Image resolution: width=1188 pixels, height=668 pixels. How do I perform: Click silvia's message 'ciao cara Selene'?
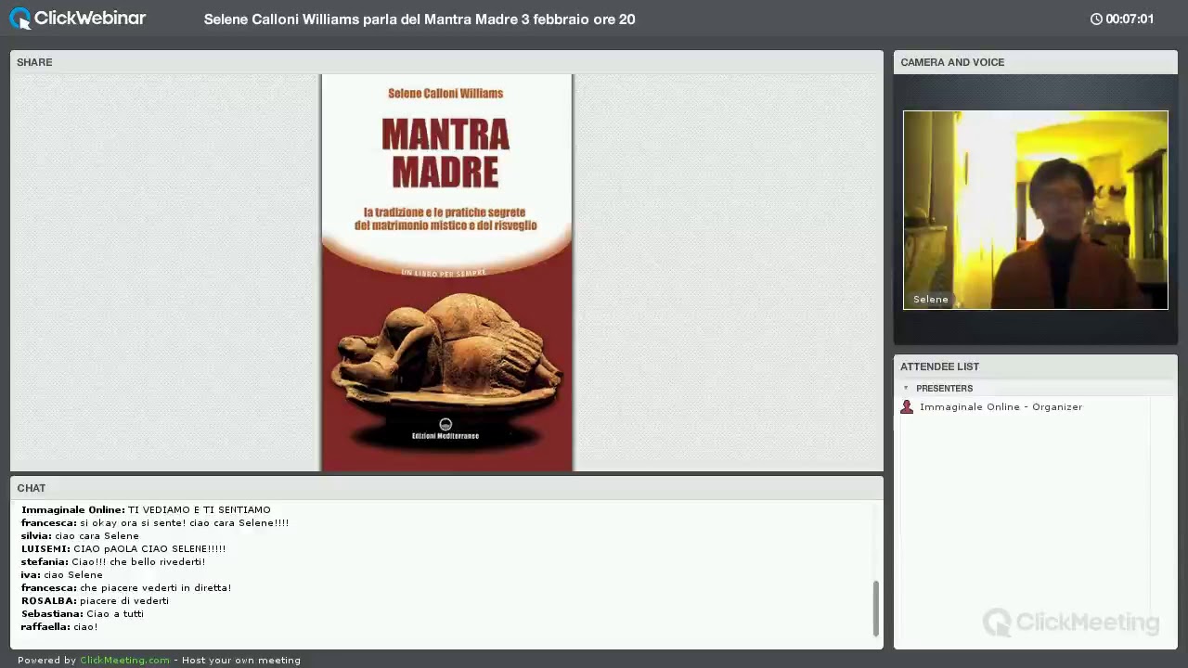click(x=80, y=535)
